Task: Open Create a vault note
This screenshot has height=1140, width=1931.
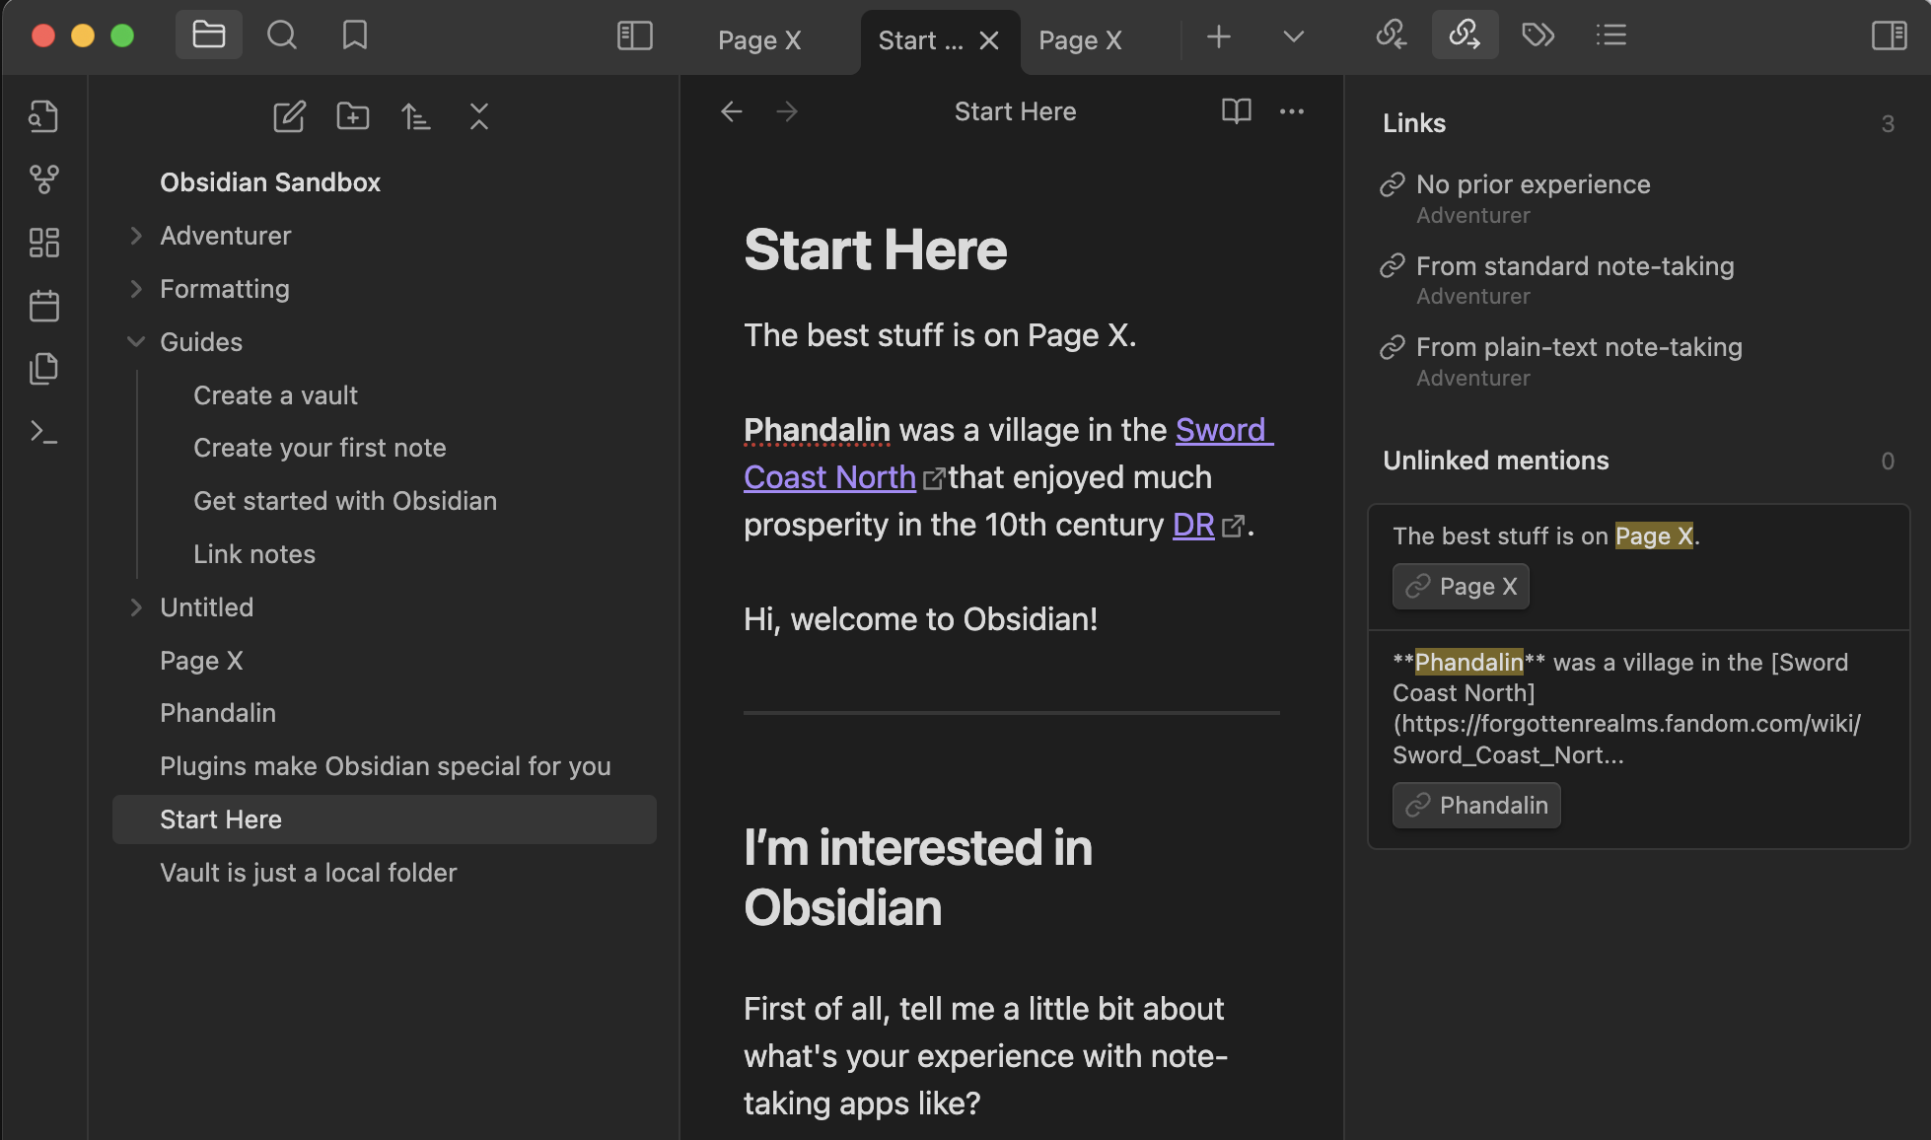Action: (275, 395)
